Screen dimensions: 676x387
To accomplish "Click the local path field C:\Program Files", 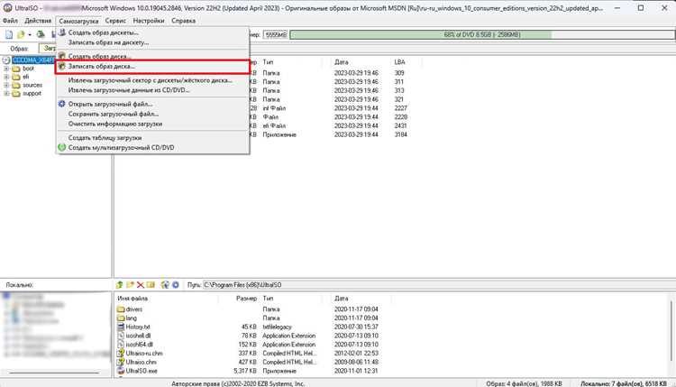I will [439, 285].
